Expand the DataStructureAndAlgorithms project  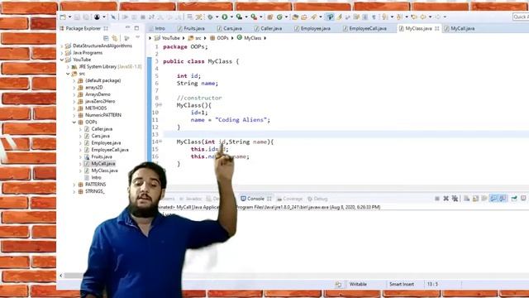[x=62, y=46]
